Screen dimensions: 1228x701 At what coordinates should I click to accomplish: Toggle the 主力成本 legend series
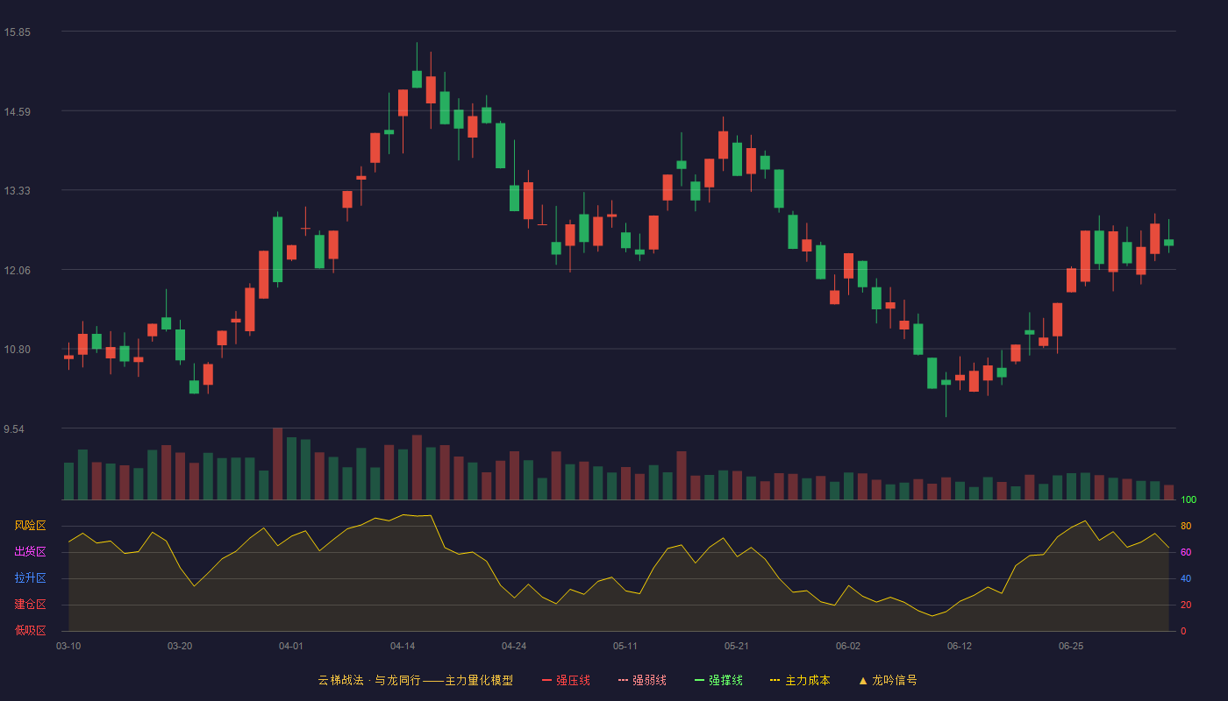pos(800,680)
